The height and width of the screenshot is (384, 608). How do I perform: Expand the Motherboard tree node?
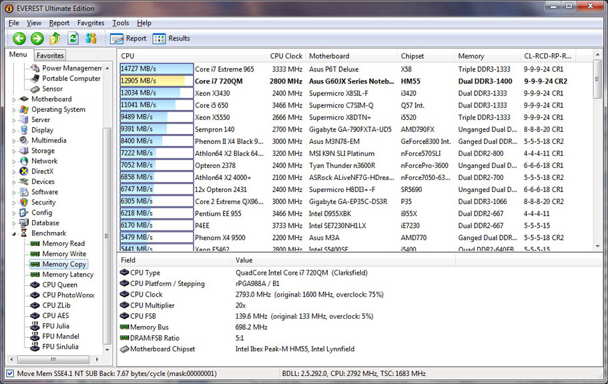pos(14,99)
